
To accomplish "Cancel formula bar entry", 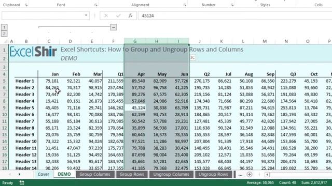I will [x=106, y=16].
